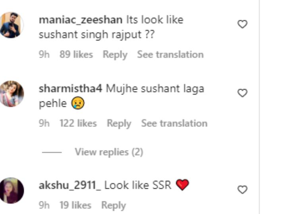
Task: View the 19 likes list
Action: 75,205
